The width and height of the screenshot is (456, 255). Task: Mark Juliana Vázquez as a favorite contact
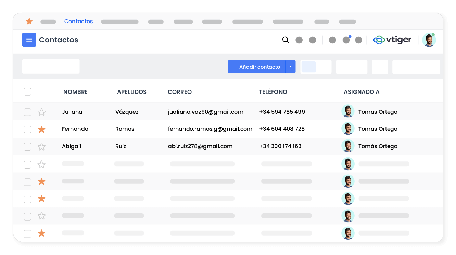(x=41, y=112)
